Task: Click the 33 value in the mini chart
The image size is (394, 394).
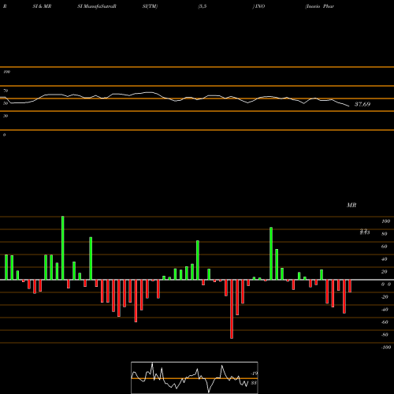Action: coord(254,383)
